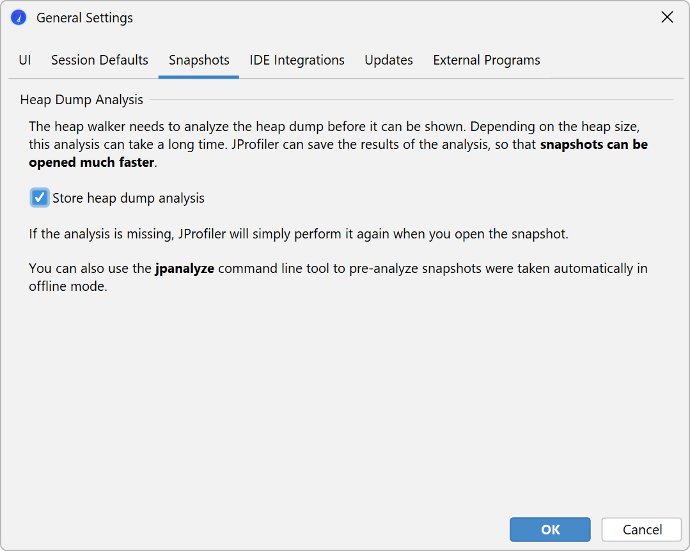This screenshot has height=551, width=690.
Task: Click the Heap Dump Analysis section header
Action: 82,100
